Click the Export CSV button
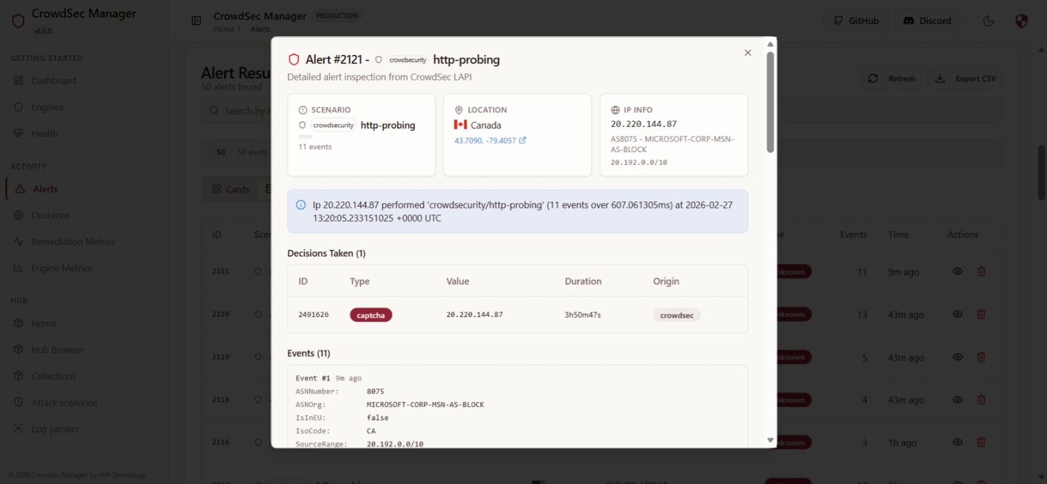 click(965, 78)
